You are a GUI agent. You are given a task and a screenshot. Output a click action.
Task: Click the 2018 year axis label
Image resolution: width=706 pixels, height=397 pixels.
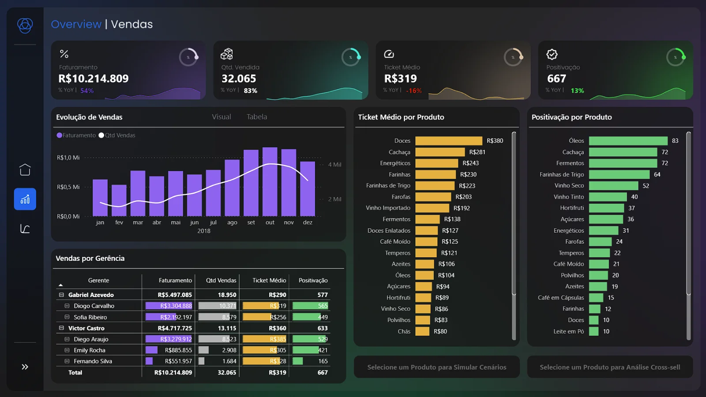(x=204, y=231)
